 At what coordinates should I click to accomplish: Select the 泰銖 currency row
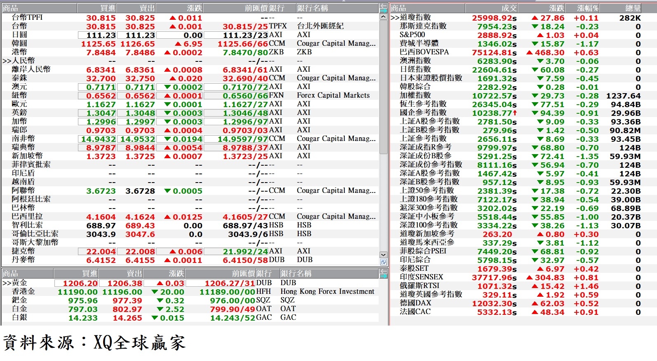[x=190, y=78]
